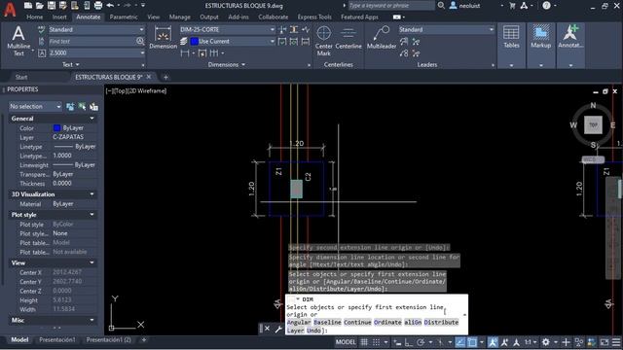Image resolution: width=623 pixels, height=350 pixels.
Task: Click the Open folder icon
Action: [40, 6]
